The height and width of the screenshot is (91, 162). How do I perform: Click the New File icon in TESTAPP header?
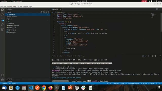[x=41, y=12]
